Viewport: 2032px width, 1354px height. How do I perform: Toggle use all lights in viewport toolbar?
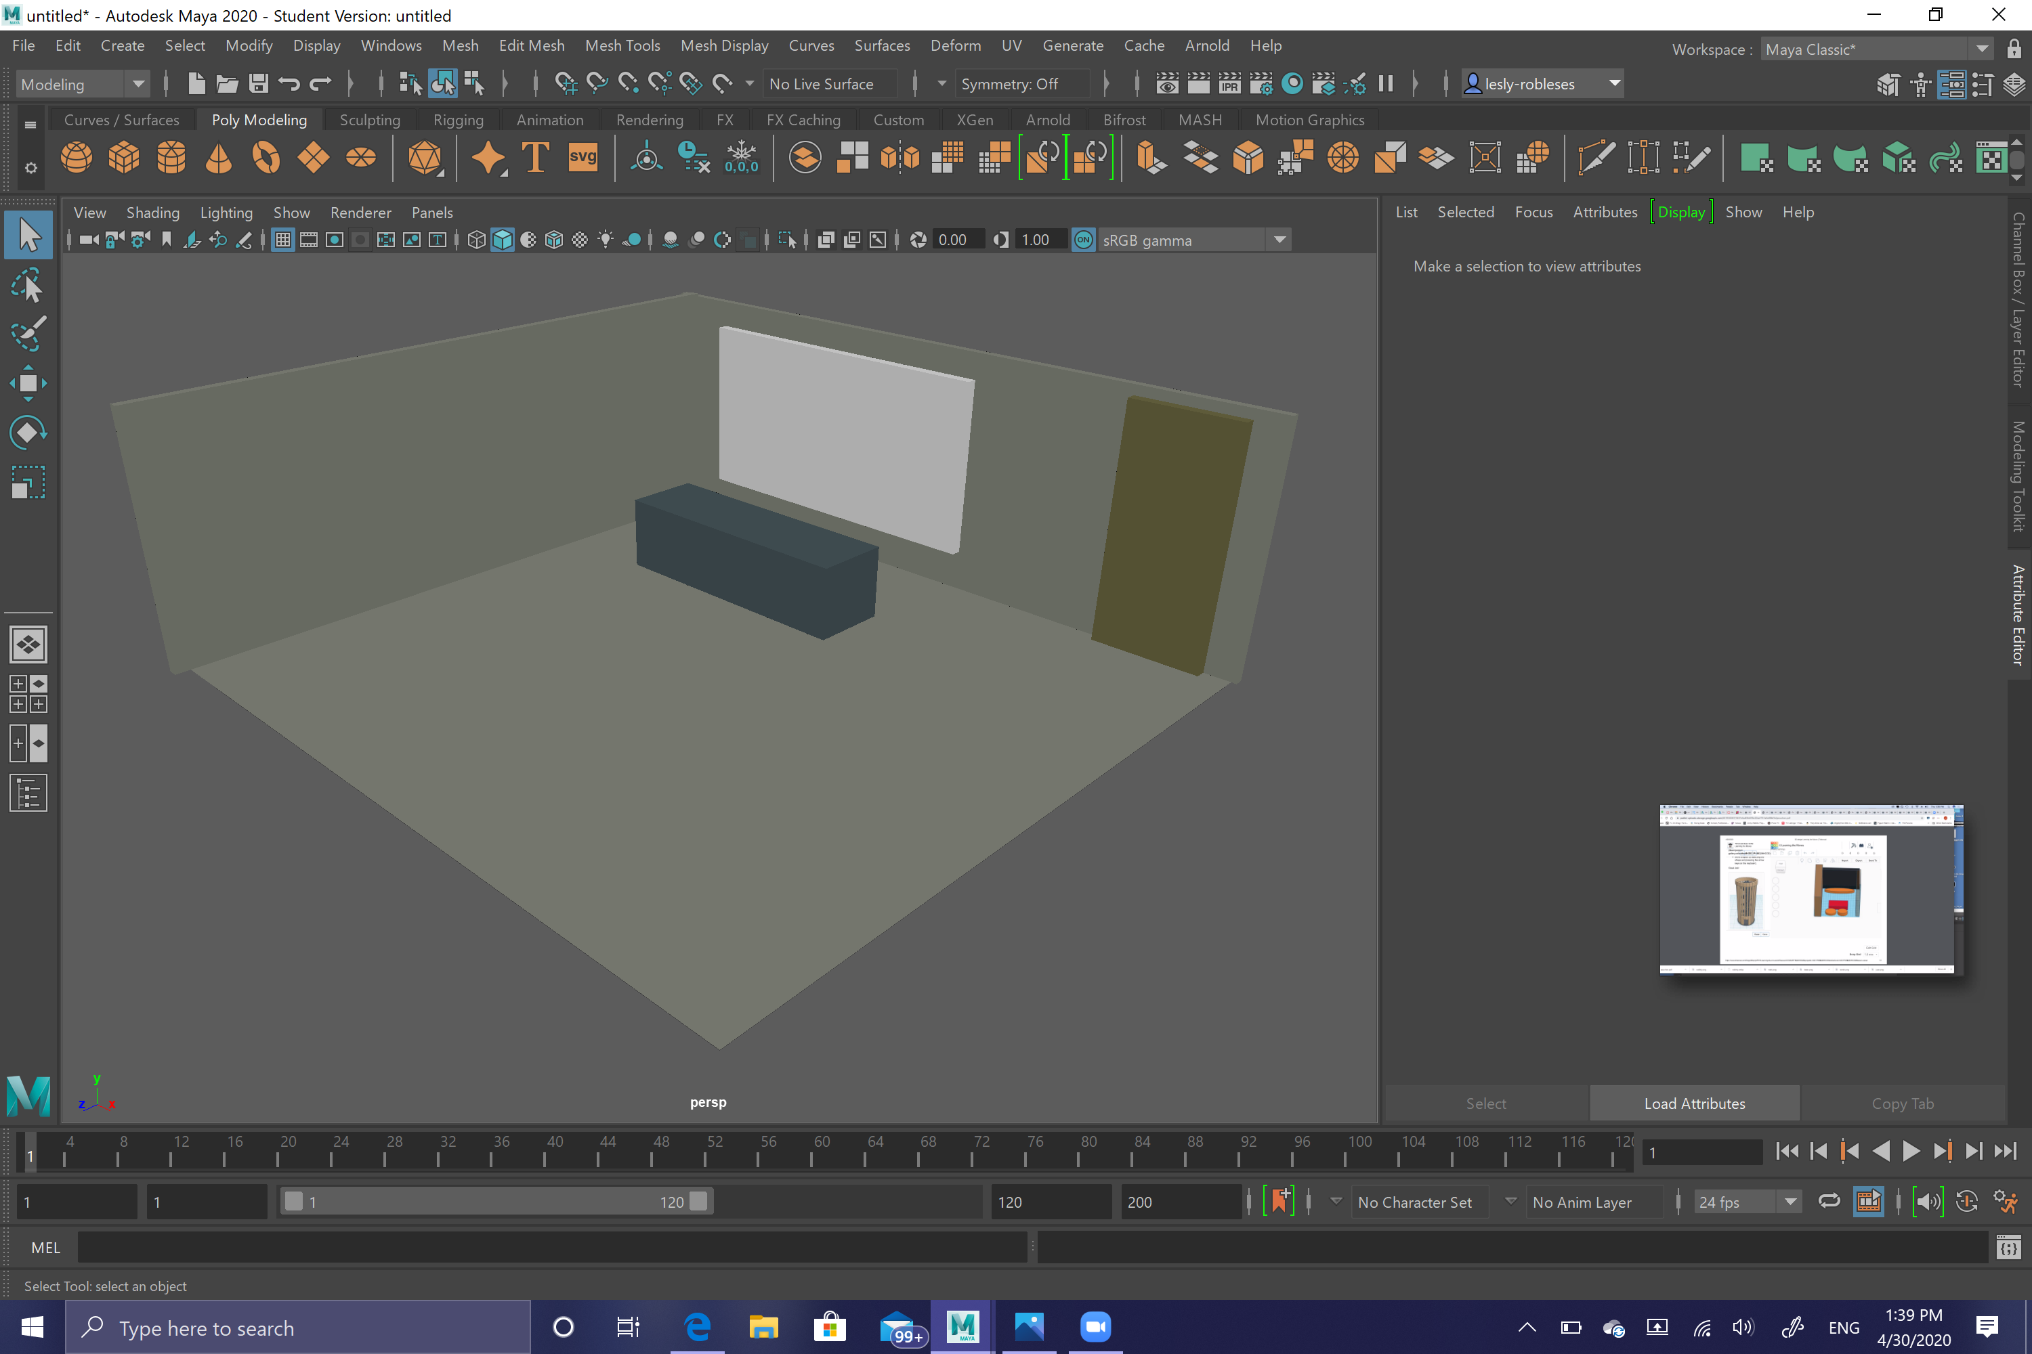tap(606, 240)
